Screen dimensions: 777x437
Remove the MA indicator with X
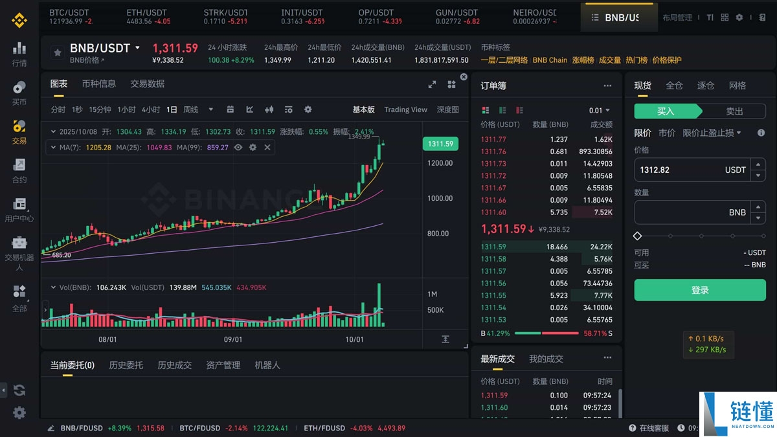[x=267, y=148]
